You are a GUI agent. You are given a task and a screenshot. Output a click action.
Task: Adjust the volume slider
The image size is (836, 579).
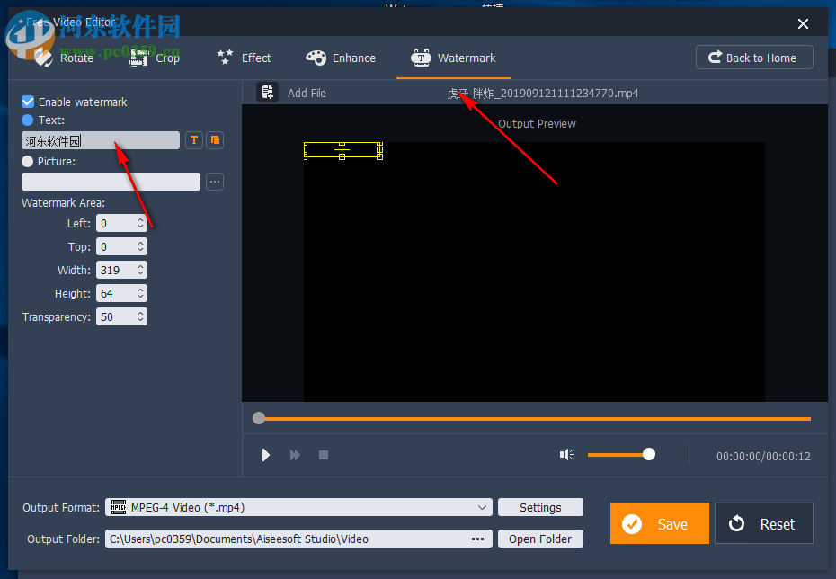647,455
